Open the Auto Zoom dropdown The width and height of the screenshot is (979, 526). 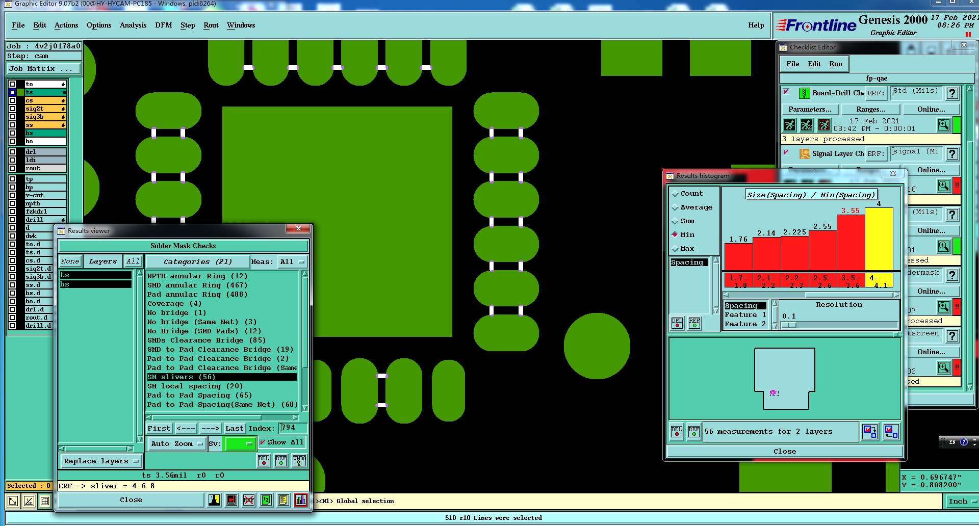(x=177, y=444)
